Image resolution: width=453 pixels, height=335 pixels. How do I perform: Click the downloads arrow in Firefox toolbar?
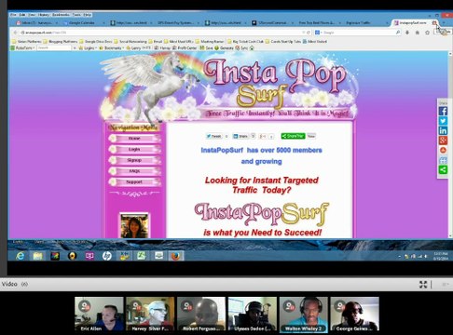pyautogui.click(x=407, y=33)
